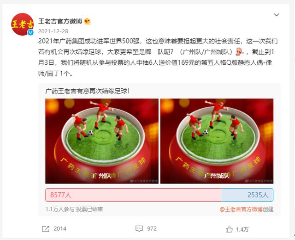
Task: Click the 王老吉 profile avatar
Action: tap(23, 24)
